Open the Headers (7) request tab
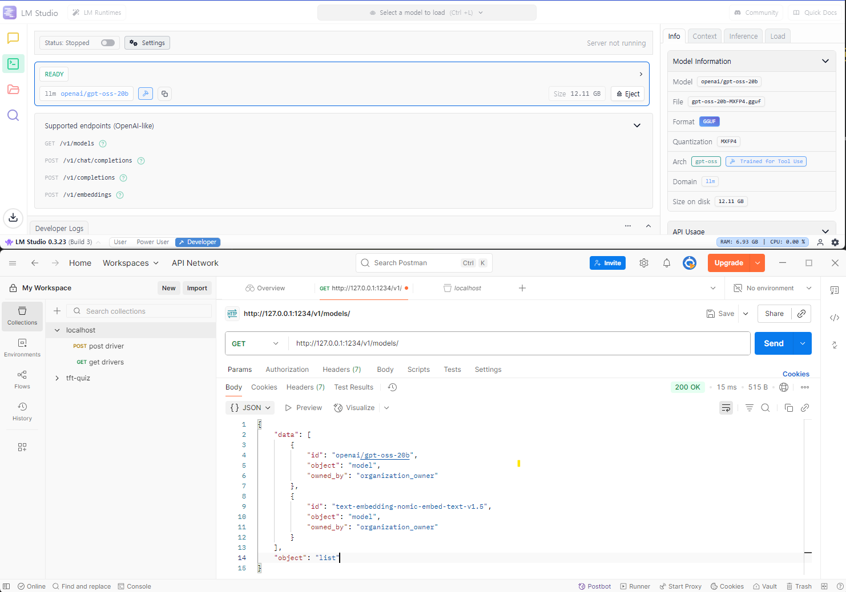The image size is (846, 592). [342, 370]
